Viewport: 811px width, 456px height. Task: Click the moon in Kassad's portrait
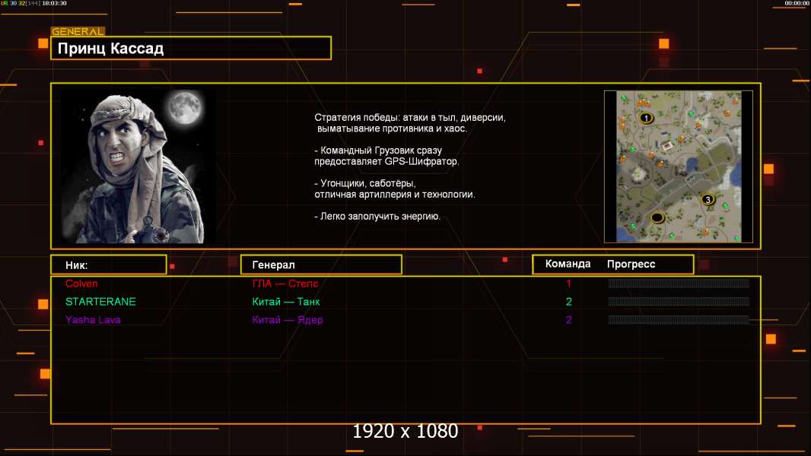click(x=185, y=107)
